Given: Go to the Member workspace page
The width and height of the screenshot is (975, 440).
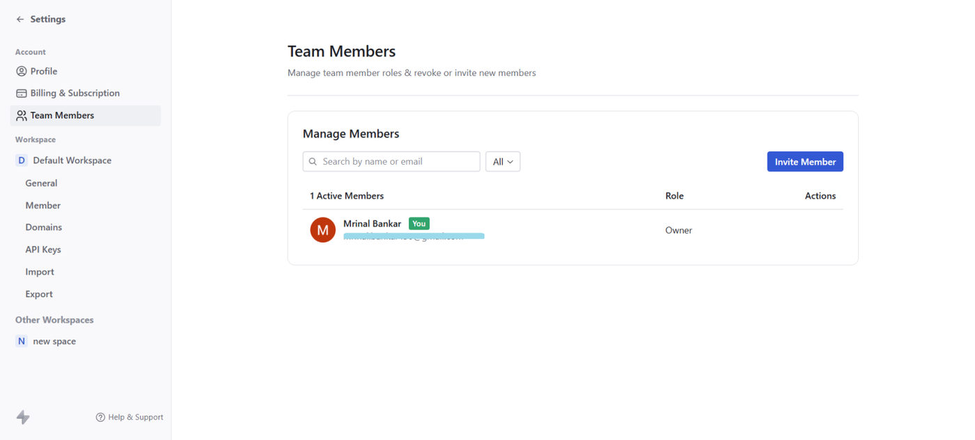Looking at the screenshot, I should click(42, 206).
